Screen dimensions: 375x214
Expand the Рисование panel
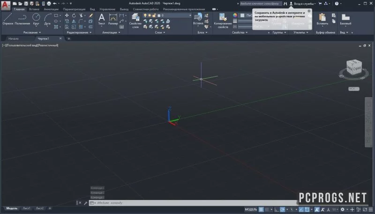pyautogui.click(x=32, y=32)
